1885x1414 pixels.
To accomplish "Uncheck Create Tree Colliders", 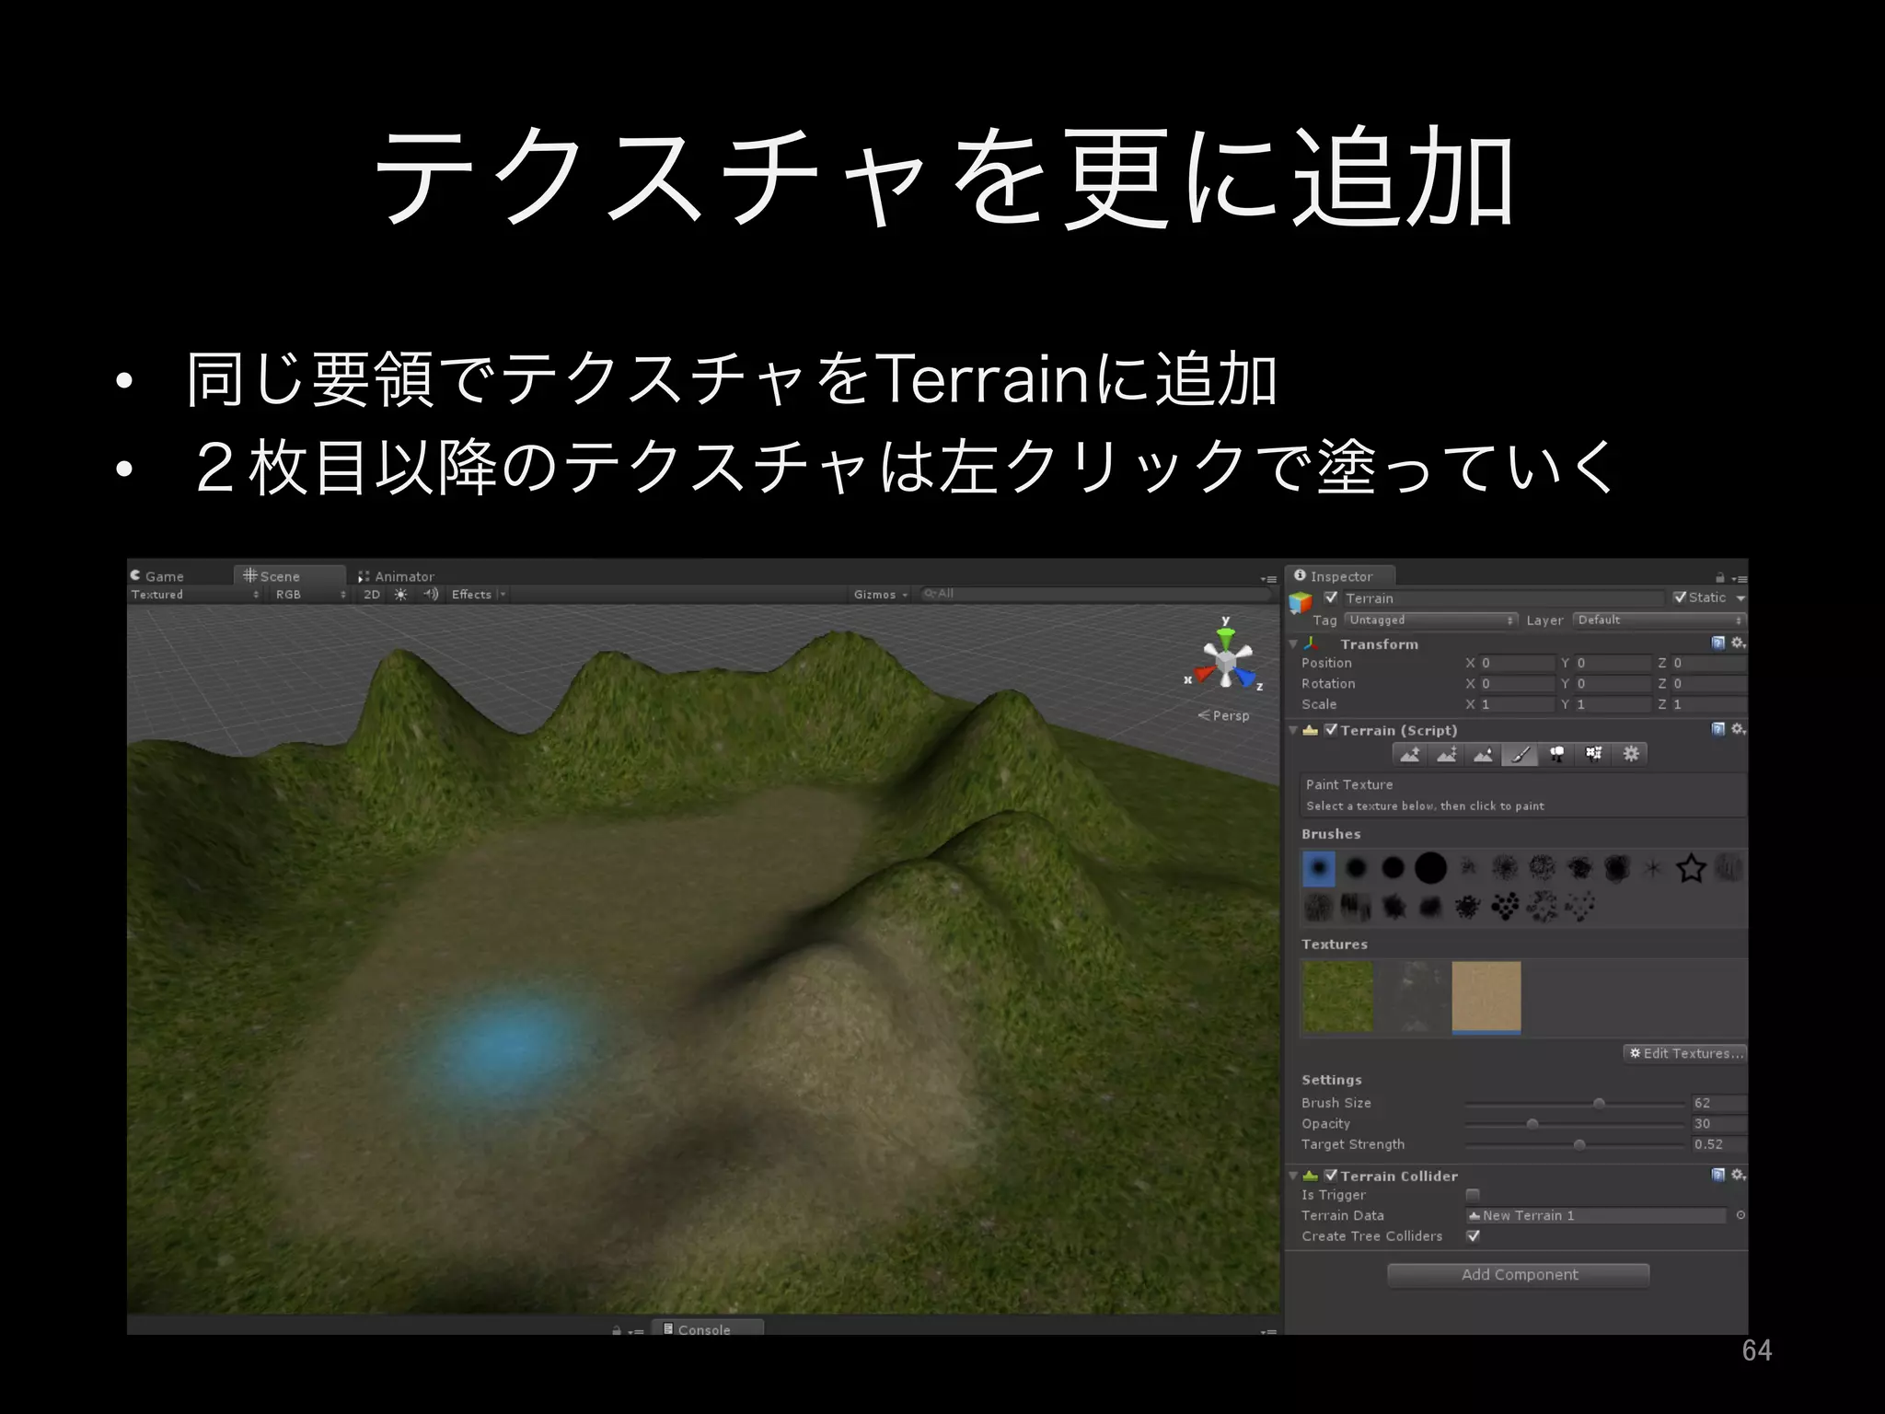I will pyautogui.click(x=1473, y=1236).
